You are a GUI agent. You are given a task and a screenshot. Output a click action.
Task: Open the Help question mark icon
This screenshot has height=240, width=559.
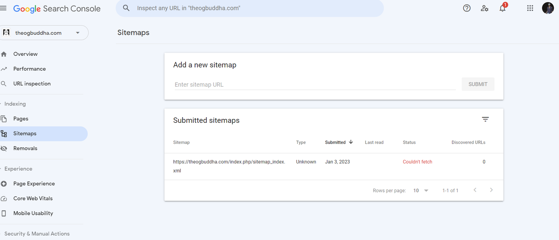pos(467,8)
